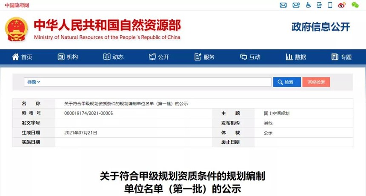Open the 数据 navigation item
Viewport: 366px width, 196px height.
click(x=296, y=57)
